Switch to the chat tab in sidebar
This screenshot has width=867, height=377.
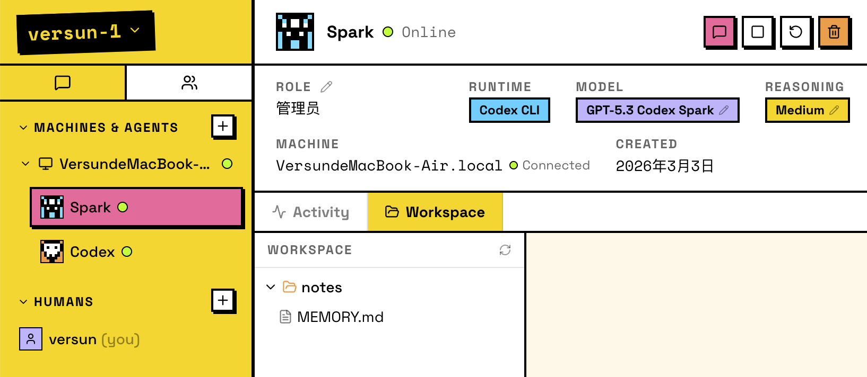click(63, 83)
